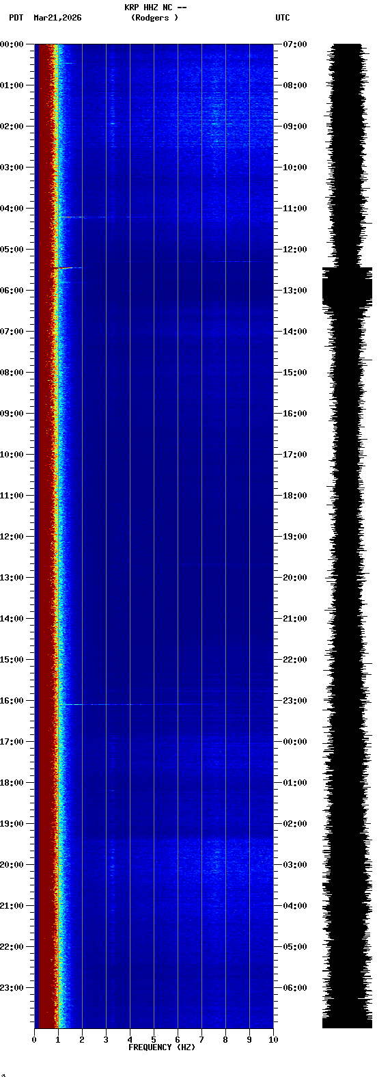Click the PDT "15:00" time label
The height and width of the screenshot is (1083, 377).
[12, 660]
